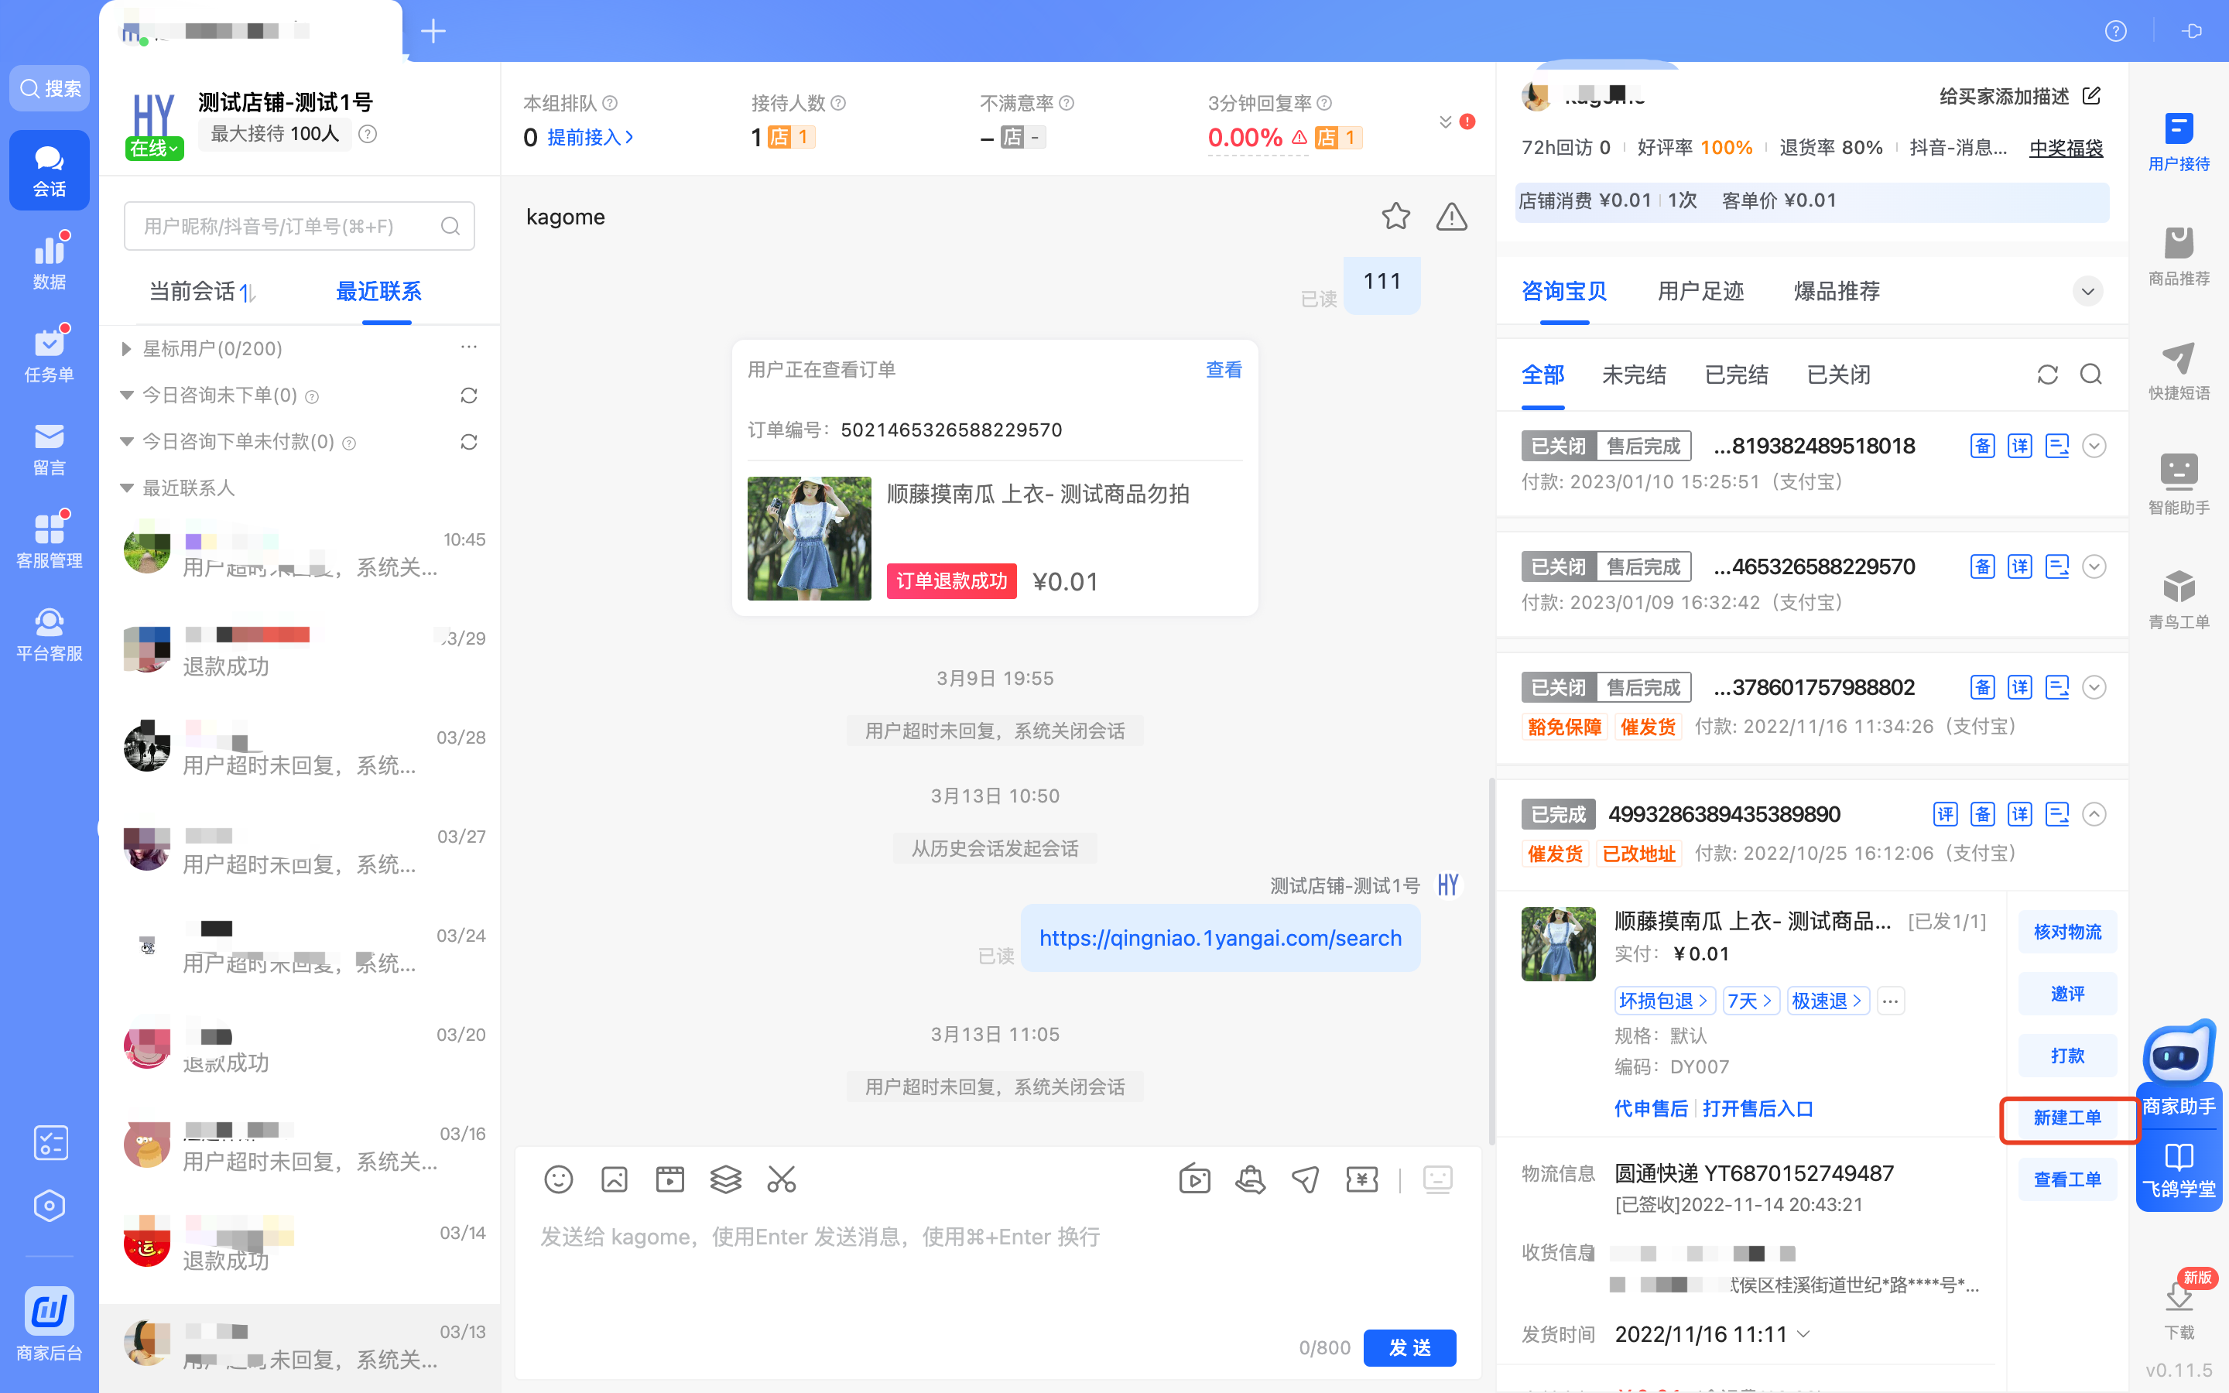Open the 任务单 task list icon
This screenshot has width=2229, height=1393.
pyautogui.click(x=49, y=354)
